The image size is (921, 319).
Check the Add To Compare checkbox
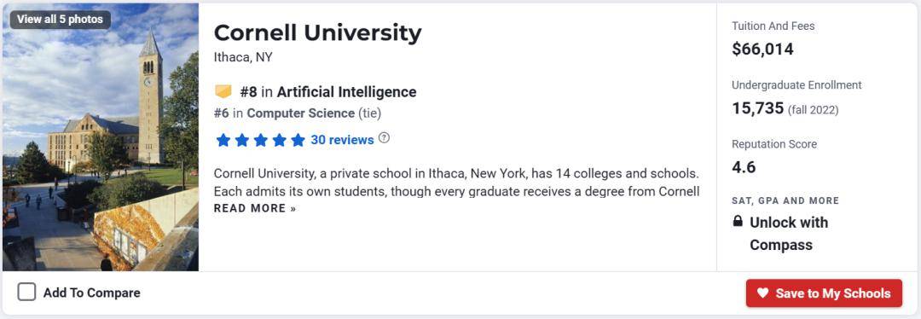(x=26, y=292)
